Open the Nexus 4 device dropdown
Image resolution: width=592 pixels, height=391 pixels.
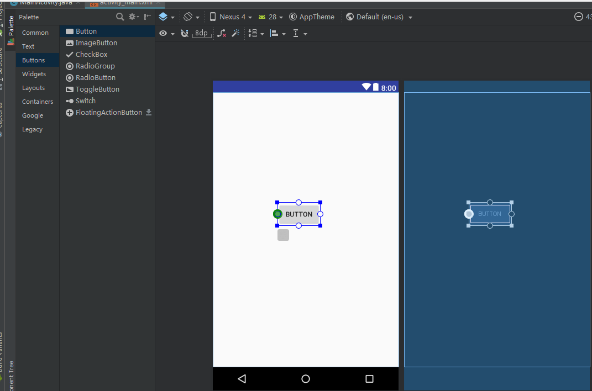pos(230,17)
